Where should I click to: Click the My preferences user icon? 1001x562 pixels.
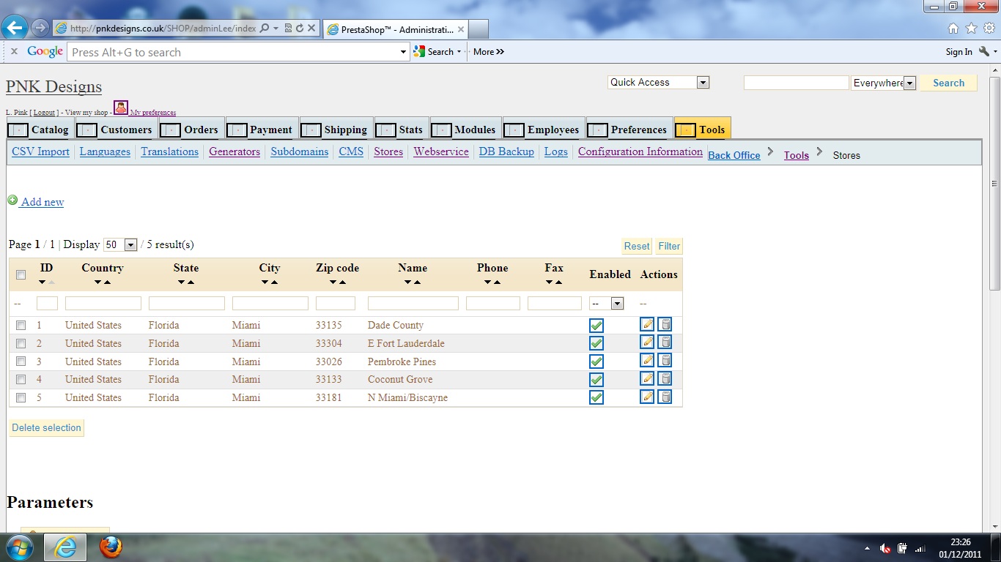tap(121, 108)
